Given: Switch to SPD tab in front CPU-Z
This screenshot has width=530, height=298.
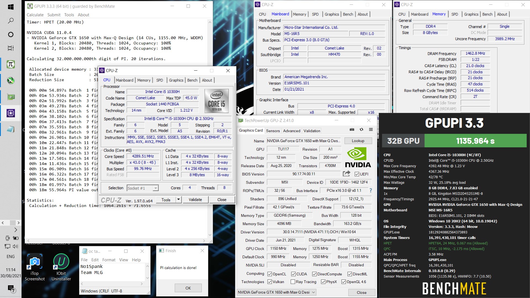Looking at the screenshot, I should [160, 80].
